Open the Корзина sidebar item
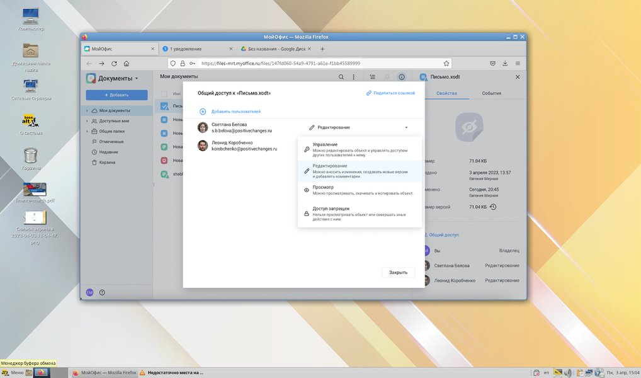 click(116, 163)
